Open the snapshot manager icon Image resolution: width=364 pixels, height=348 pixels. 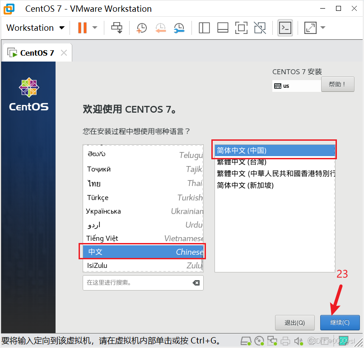[x=179, y=28]
